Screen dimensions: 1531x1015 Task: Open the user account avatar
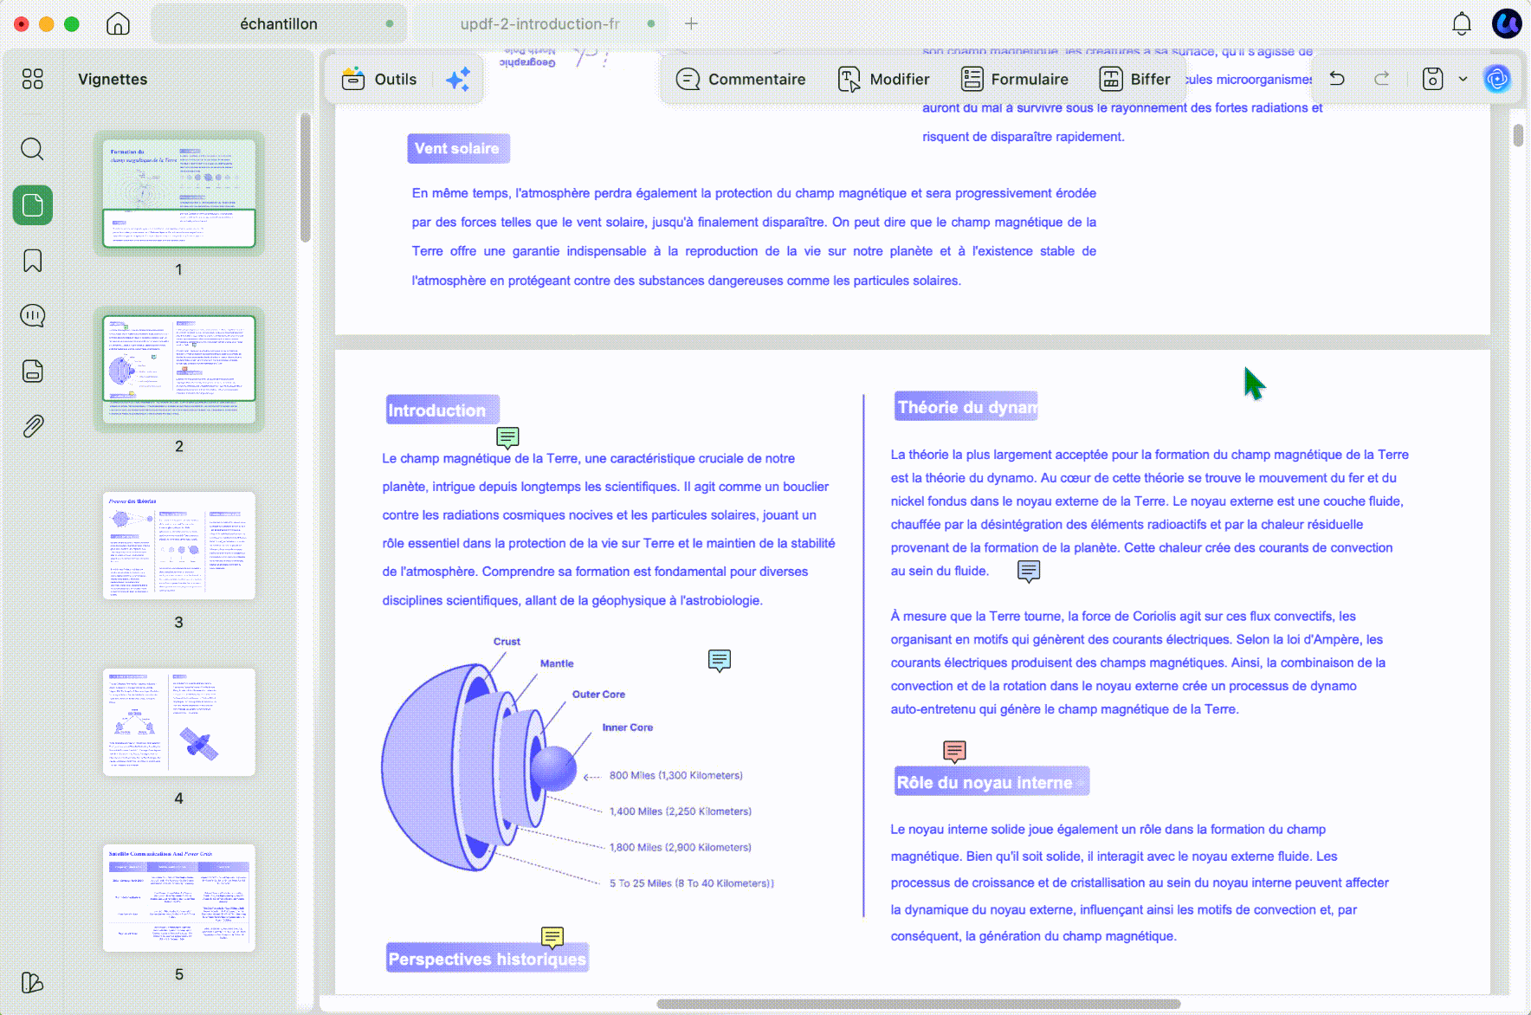coord(1507,23)
